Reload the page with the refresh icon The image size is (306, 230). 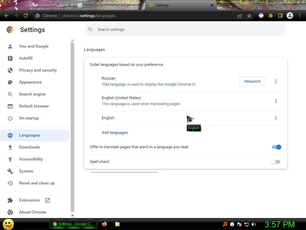pyautogui.click(x=26, y=16)
